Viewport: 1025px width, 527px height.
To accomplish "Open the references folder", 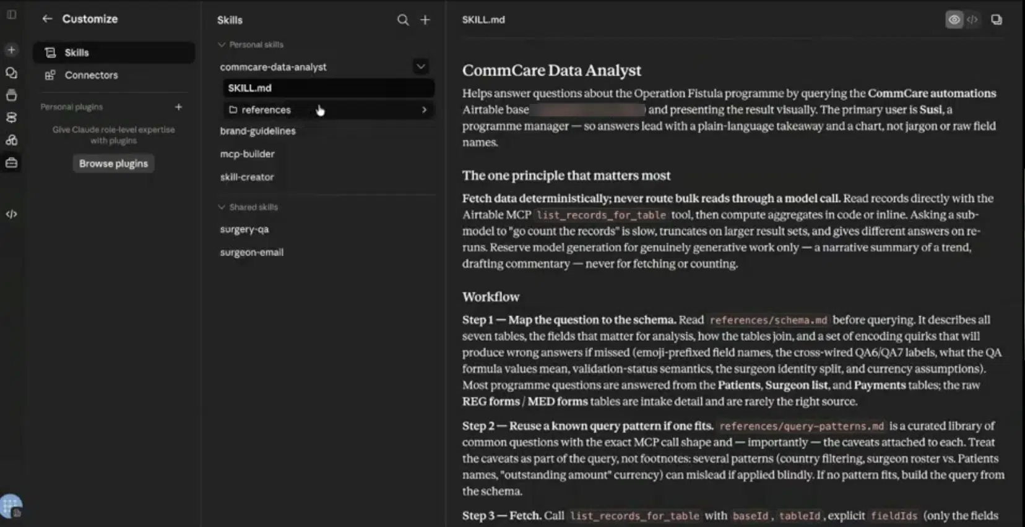I will (328, 110).
